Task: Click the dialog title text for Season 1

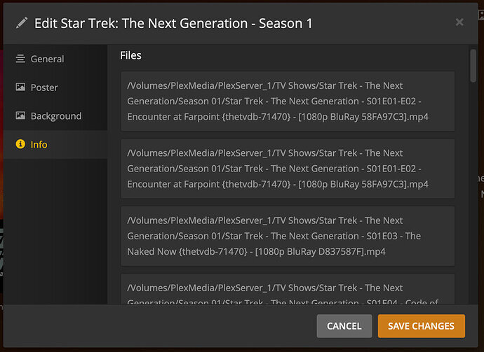Action: (x=173, y=23)
